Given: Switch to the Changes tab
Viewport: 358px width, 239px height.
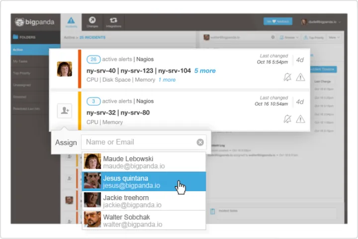Looking at the screenshot, I should [92, 22].
